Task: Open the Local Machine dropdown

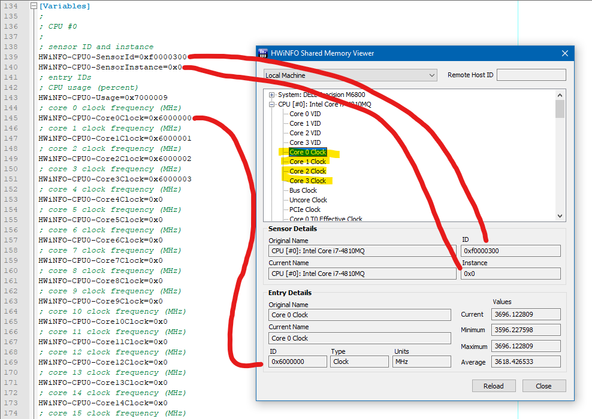Action: pyautogui.click(x=433, y=74)
